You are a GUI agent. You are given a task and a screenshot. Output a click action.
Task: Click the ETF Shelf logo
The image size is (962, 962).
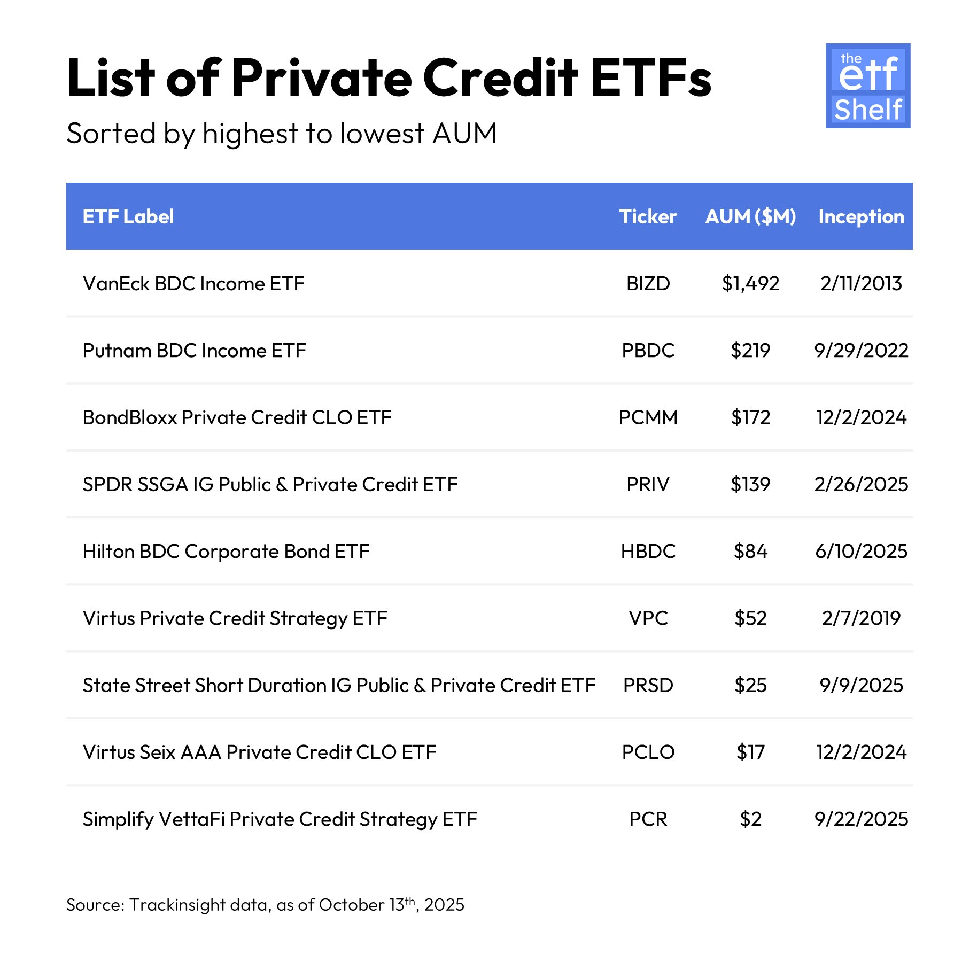(x=868, y=86)
